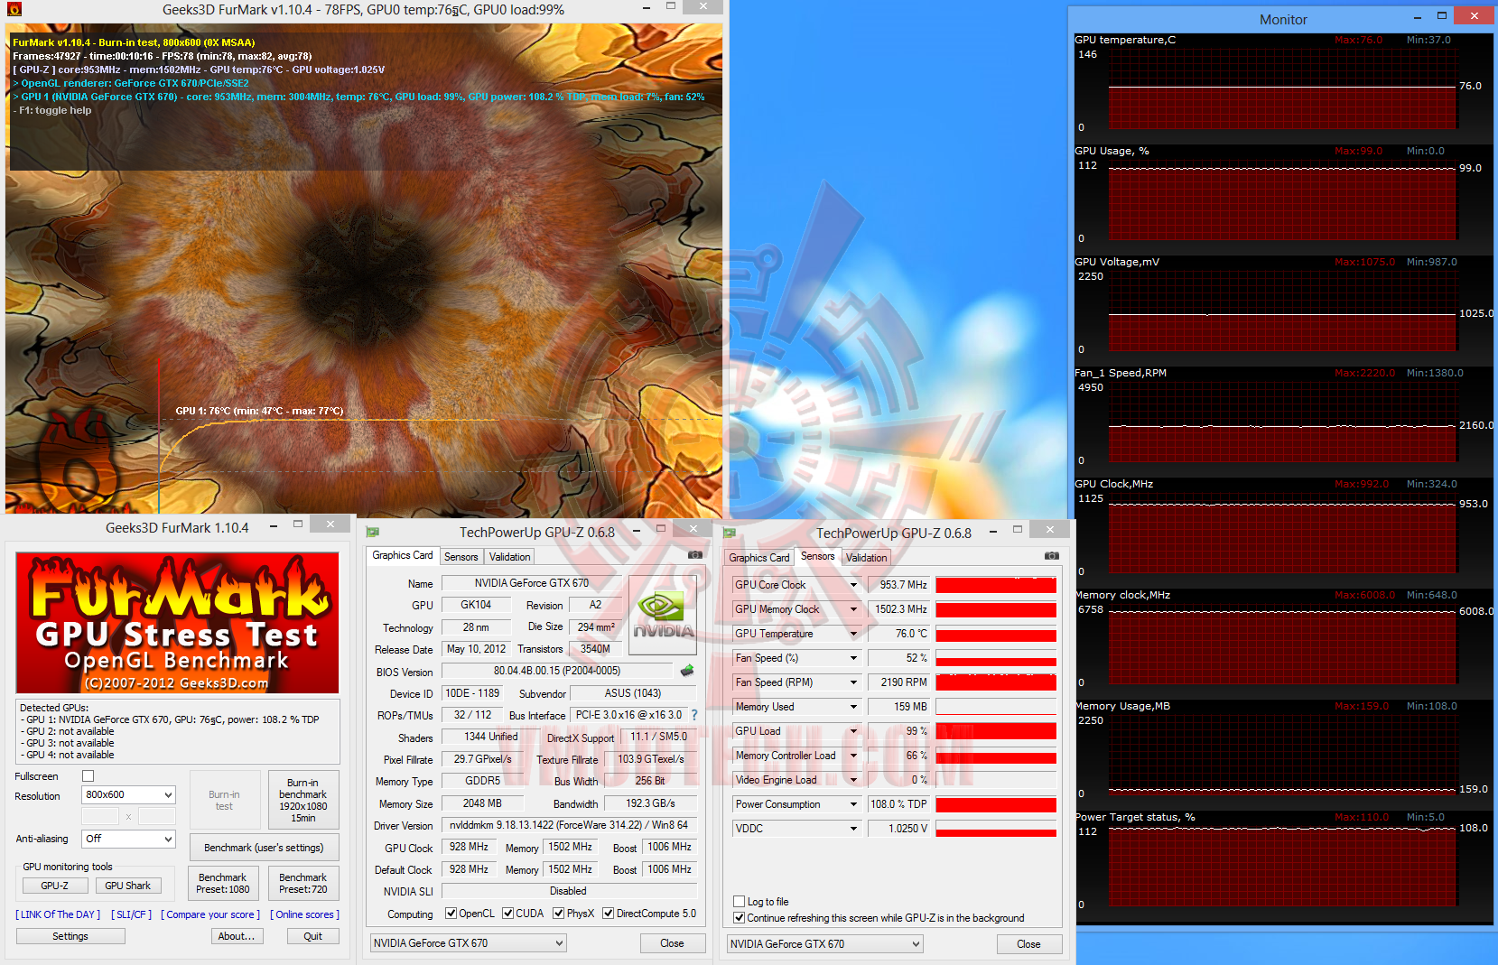The image size is (1498, 965).
Task: Select Sensors tab in the right GPU-Z window
Action: (x=818, y=557)
